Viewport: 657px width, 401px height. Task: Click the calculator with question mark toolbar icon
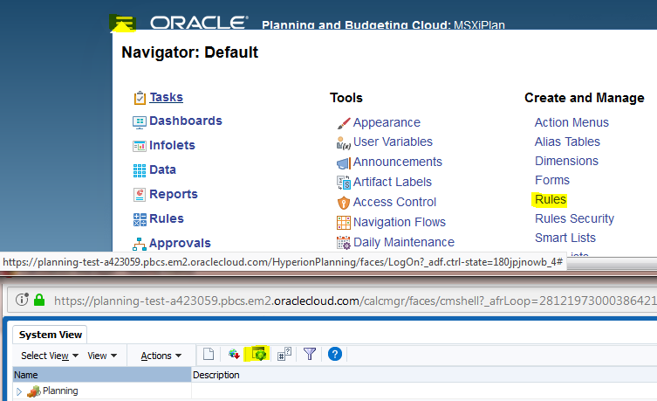coord(284,355)
